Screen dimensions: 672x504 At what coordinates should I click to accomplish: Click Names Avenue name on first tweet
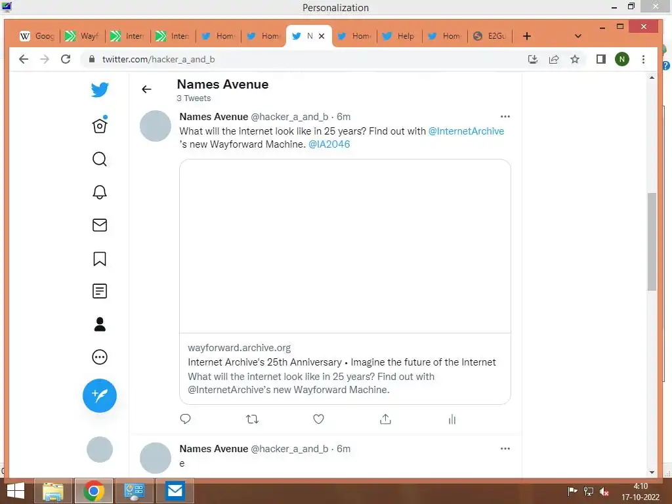pyautogui.click(x=213, y=117)
